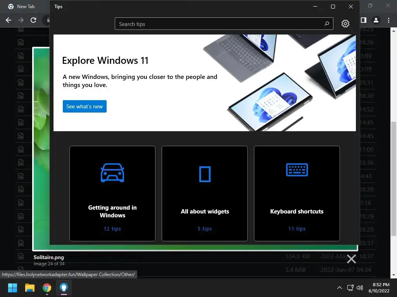This screenshot has height=297, width=397.
Task: Minimize the Tips window
Action: (315, 7)
